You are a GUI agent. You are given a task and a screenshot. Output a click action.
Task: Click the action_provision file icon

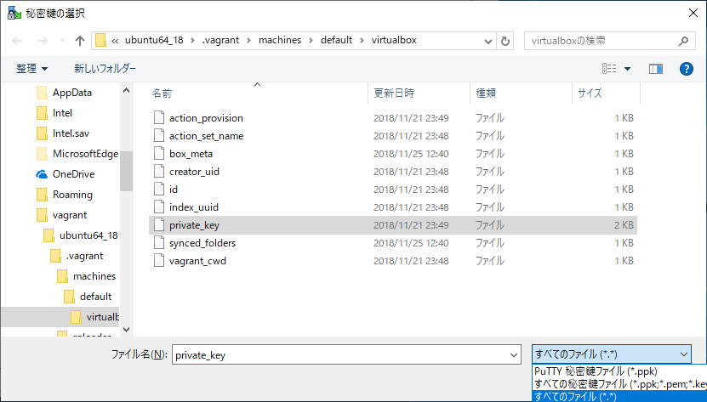point(159,117)
